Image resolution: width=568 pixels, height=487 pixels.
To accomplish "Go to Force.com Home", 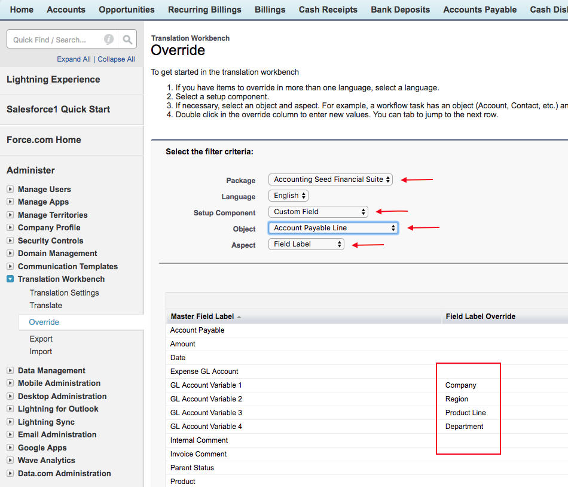I will coord(44,140).
